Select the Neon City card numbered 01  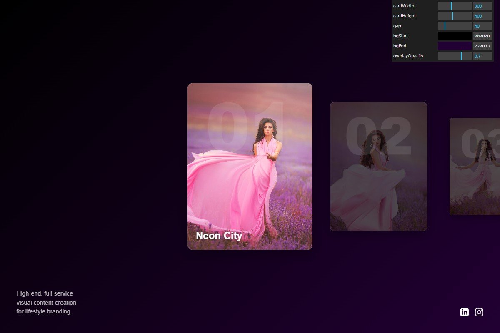pos(250,165)
